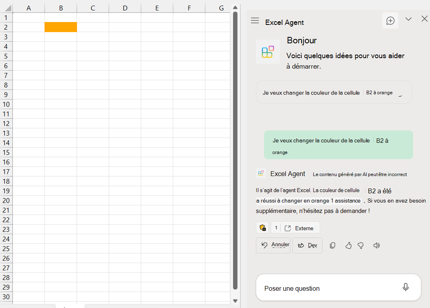Image resolution: width=430 pixels, height=308 pixels.
Task: Like the response with thumbs up
Action: pyautogui.click(x=348, y=245)
